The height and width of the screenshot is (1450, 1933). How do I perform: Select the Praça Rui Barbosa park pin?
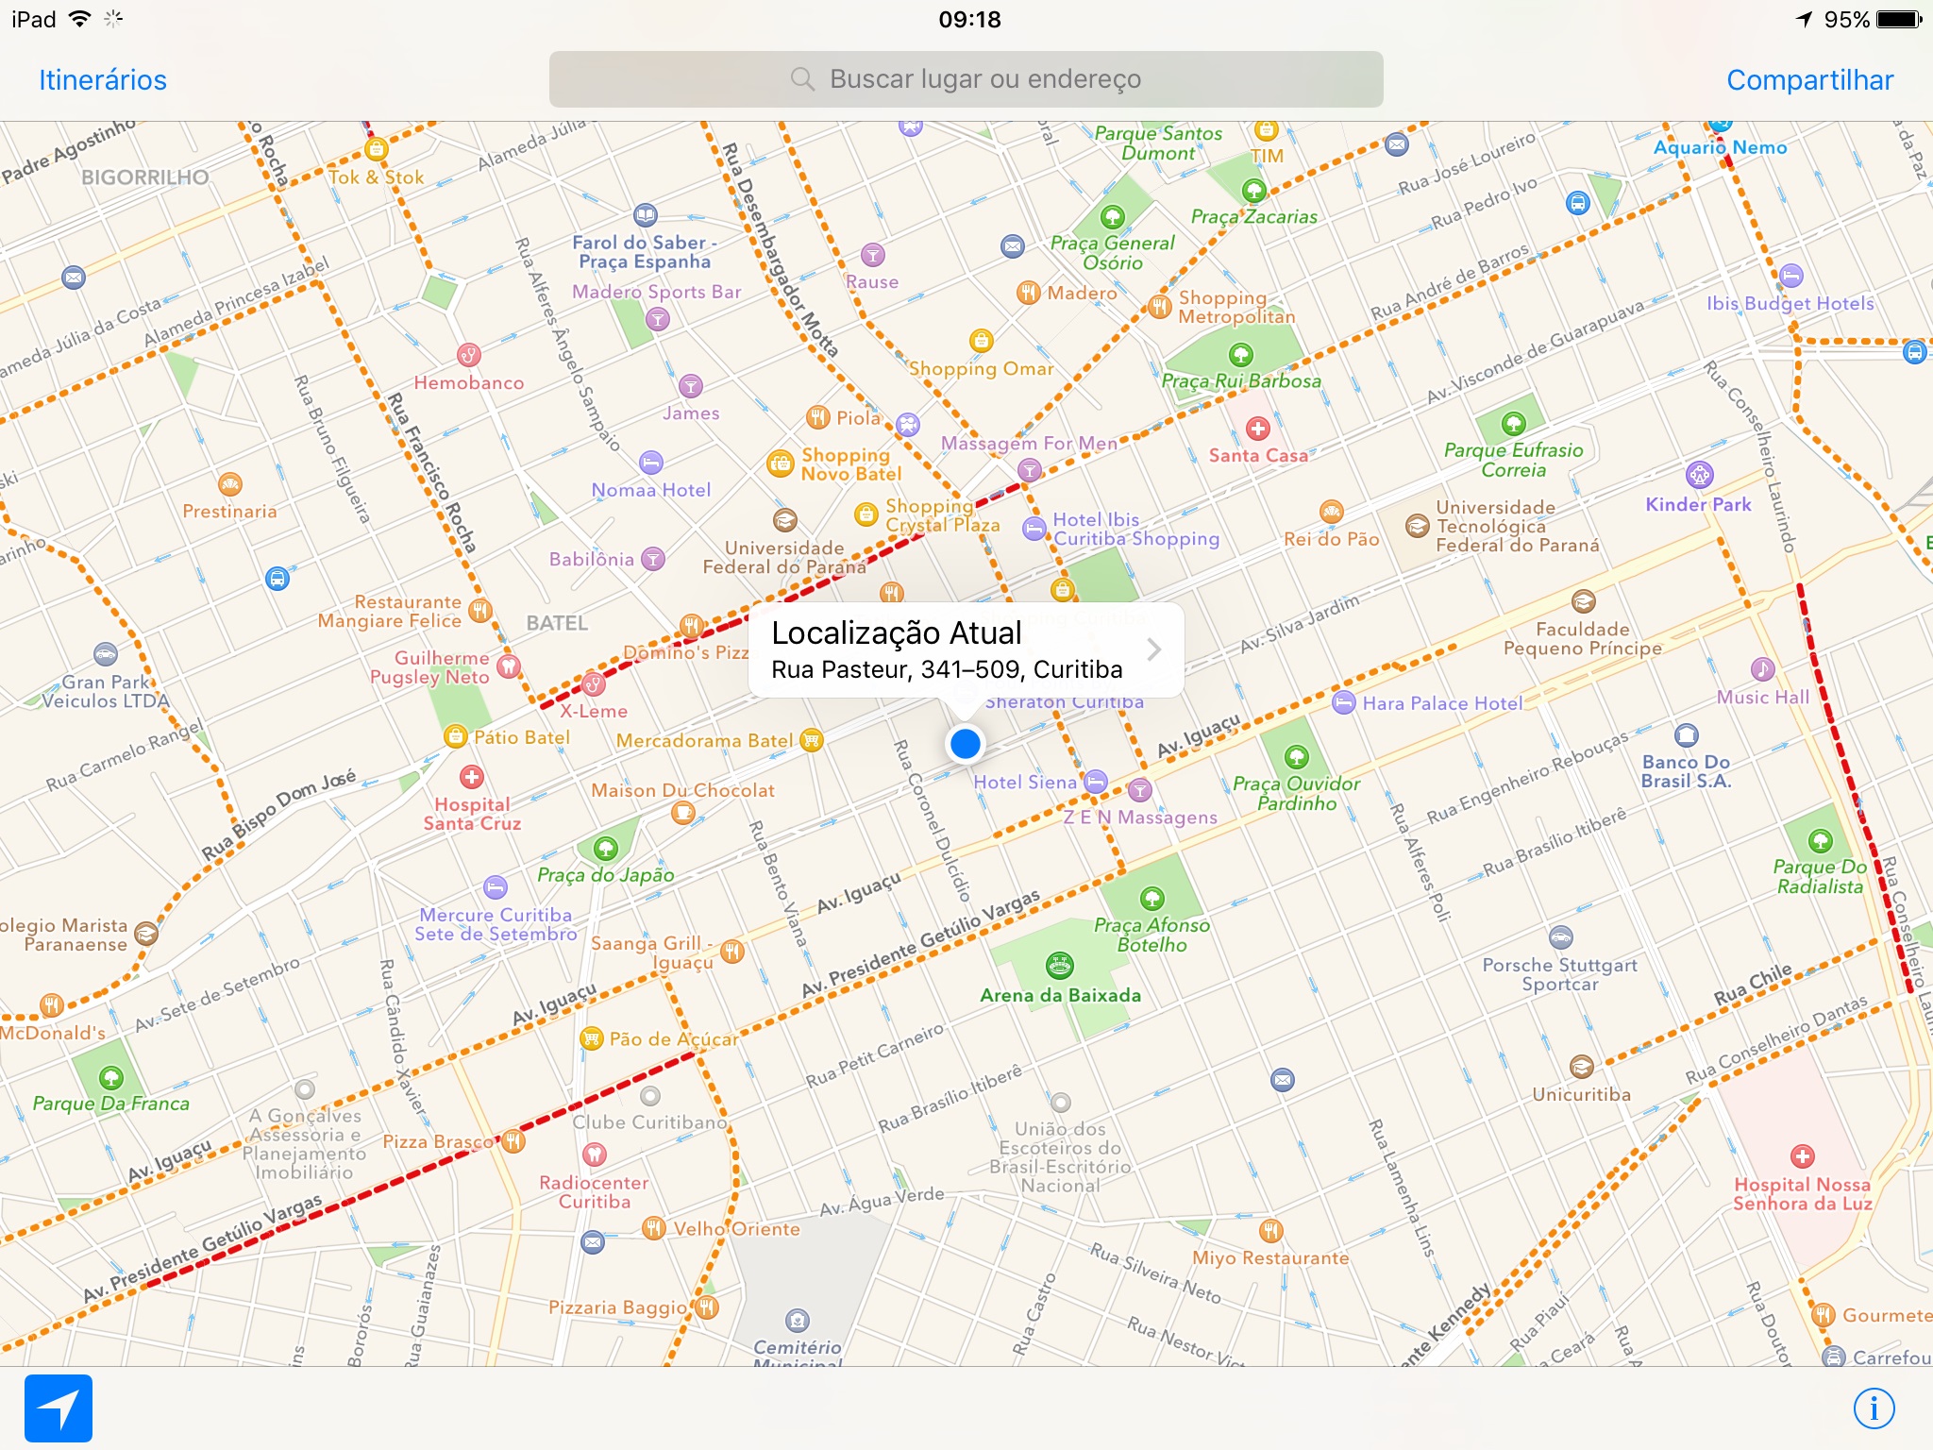pyautogui.click(x=1240, y=355)
